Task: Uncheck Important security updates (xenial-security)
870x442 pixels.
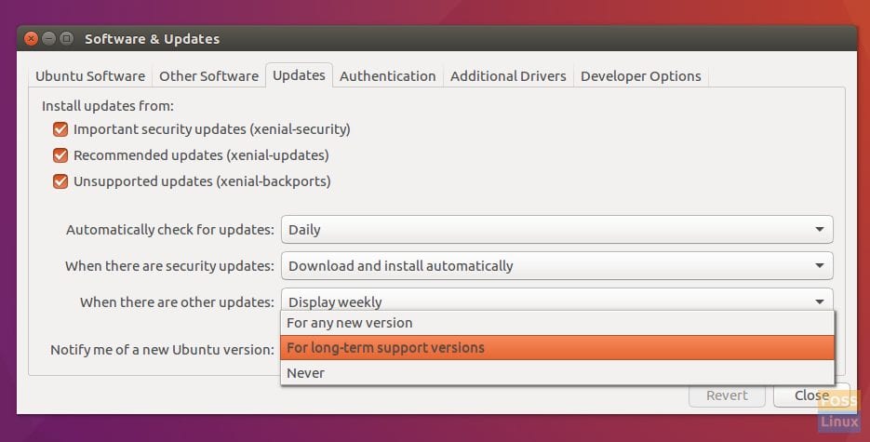Action: (60, 129)
